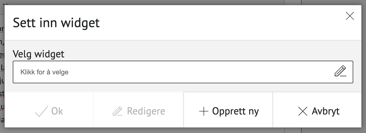Click the X icon beside Avbryt

pyautogui.click(x=303, y=111)
